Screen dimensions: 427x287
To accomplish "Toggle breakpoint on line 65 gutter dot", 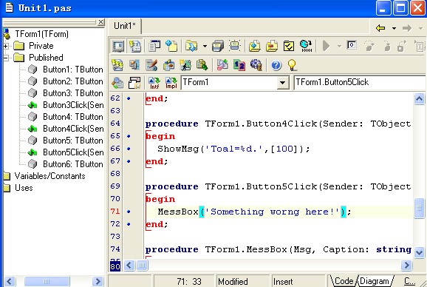I will pyautogui.click(x=129, y=135).
